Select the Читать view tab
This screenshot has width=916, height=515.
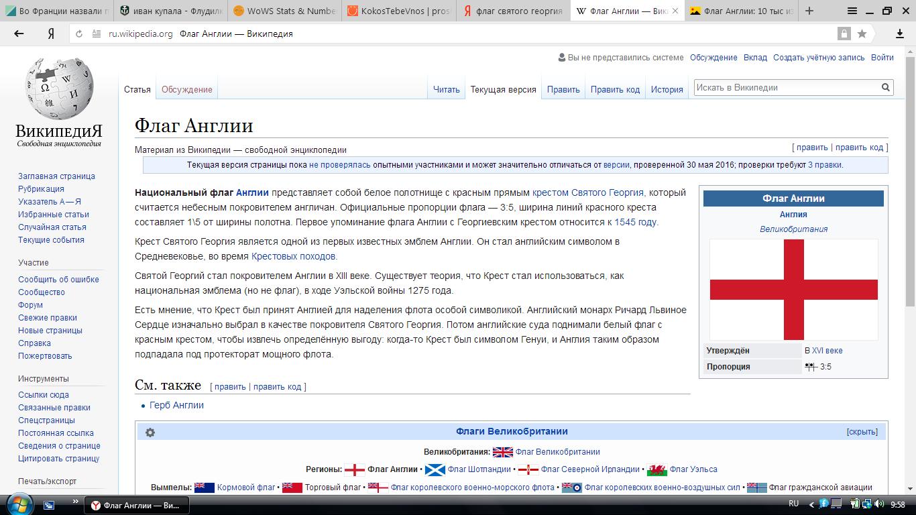(x=447, y=89)
